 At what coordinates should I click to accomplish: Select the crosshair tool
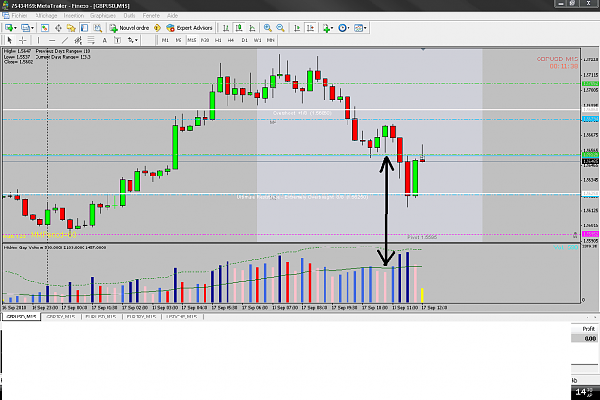tap(23, 40)
